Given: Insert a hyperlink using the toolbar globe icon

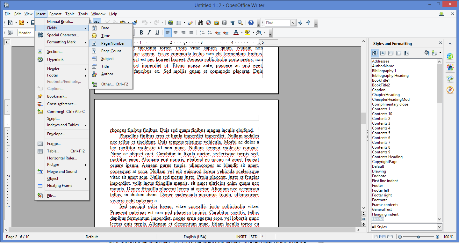Looking at the screenshot, I should (171, 23).
